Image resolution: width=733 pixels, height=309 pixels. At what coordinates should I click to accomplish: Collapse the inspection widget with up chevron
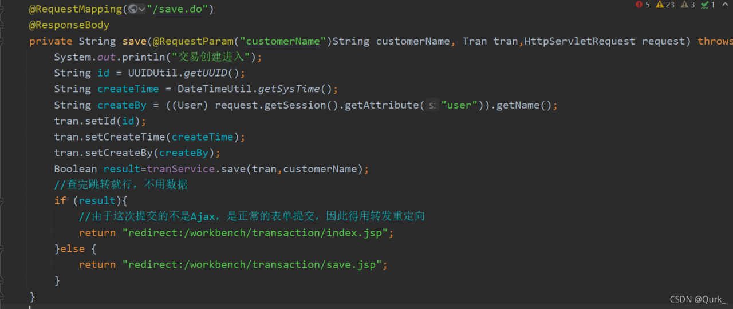click(x=726, y=5)
